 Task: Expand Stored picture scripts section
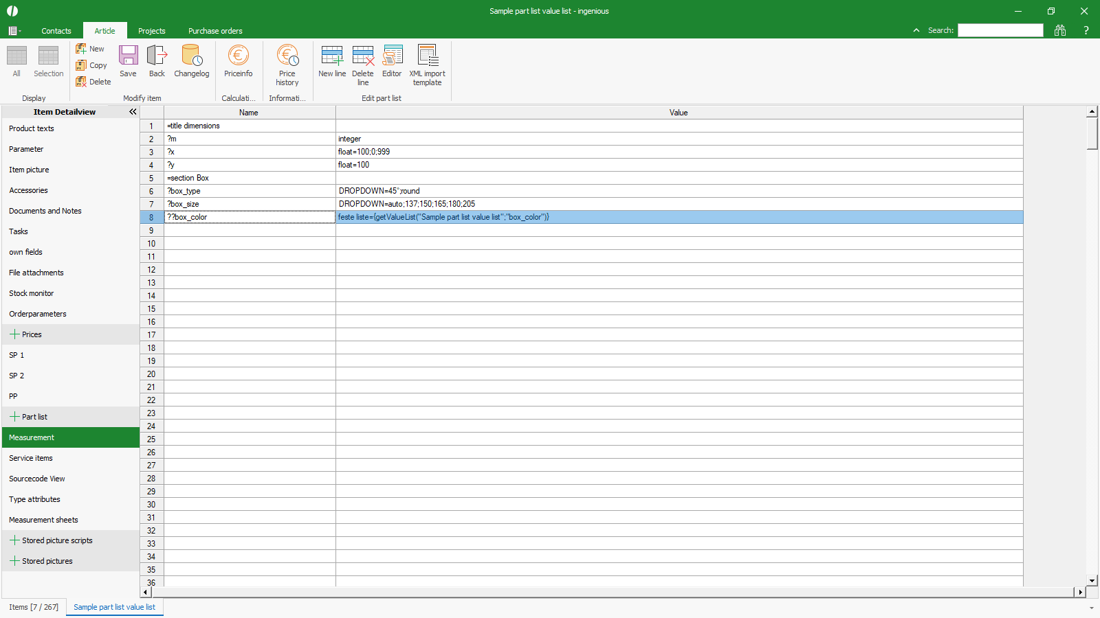tap(14, 540)
